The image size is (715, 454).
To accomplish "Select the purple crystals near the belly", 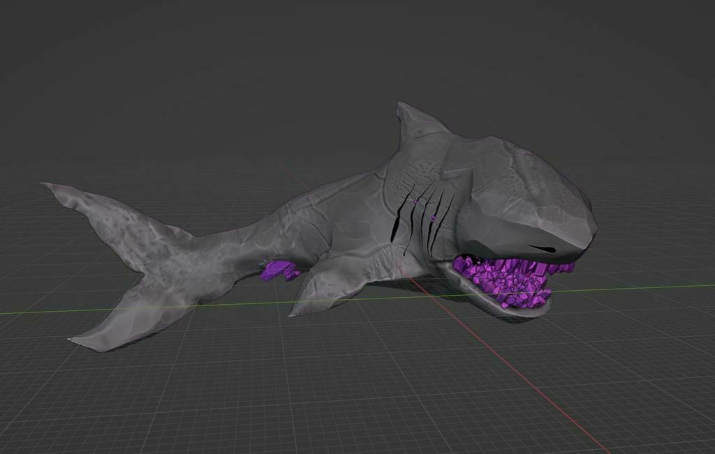I will click(280, 270).
